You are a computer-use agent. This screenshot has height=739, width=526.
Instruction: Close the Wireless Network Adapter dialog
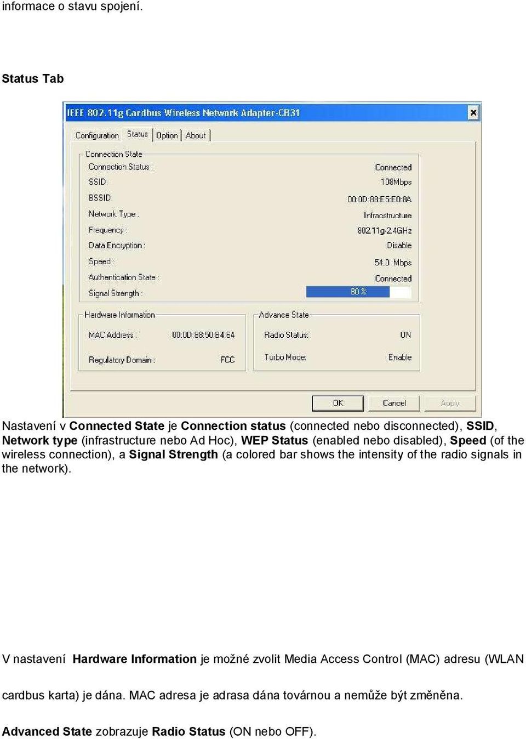click(473, 113)
